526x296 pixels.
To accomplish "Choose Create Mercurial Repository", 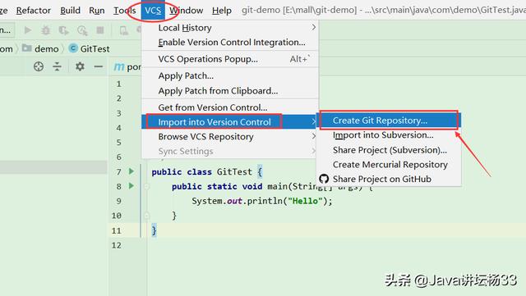I will click(x=389, y=165).
